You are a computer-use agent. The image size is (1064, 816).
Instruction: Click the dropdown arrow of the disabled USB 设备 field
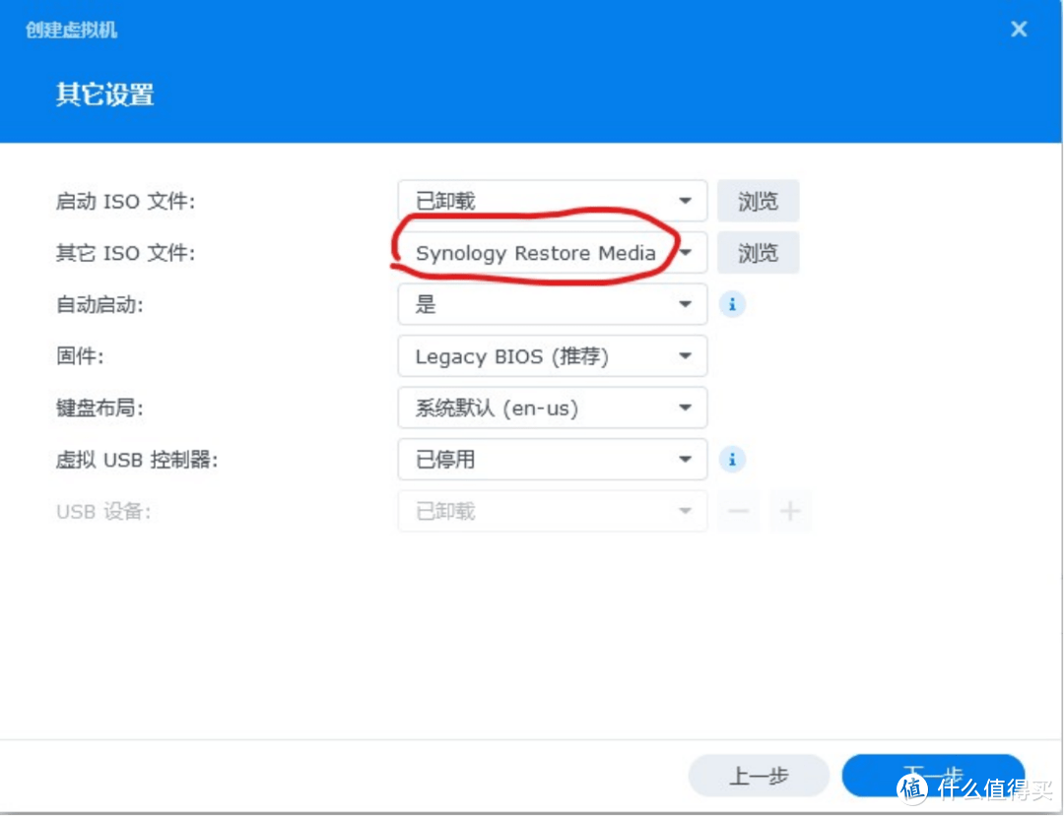click(x=685, y=510)
